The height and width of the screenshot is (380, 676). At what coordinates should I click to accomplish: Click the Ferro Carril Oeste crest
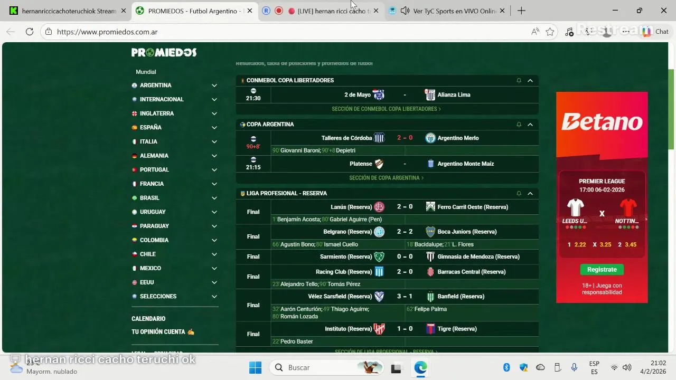pos(430,207)
